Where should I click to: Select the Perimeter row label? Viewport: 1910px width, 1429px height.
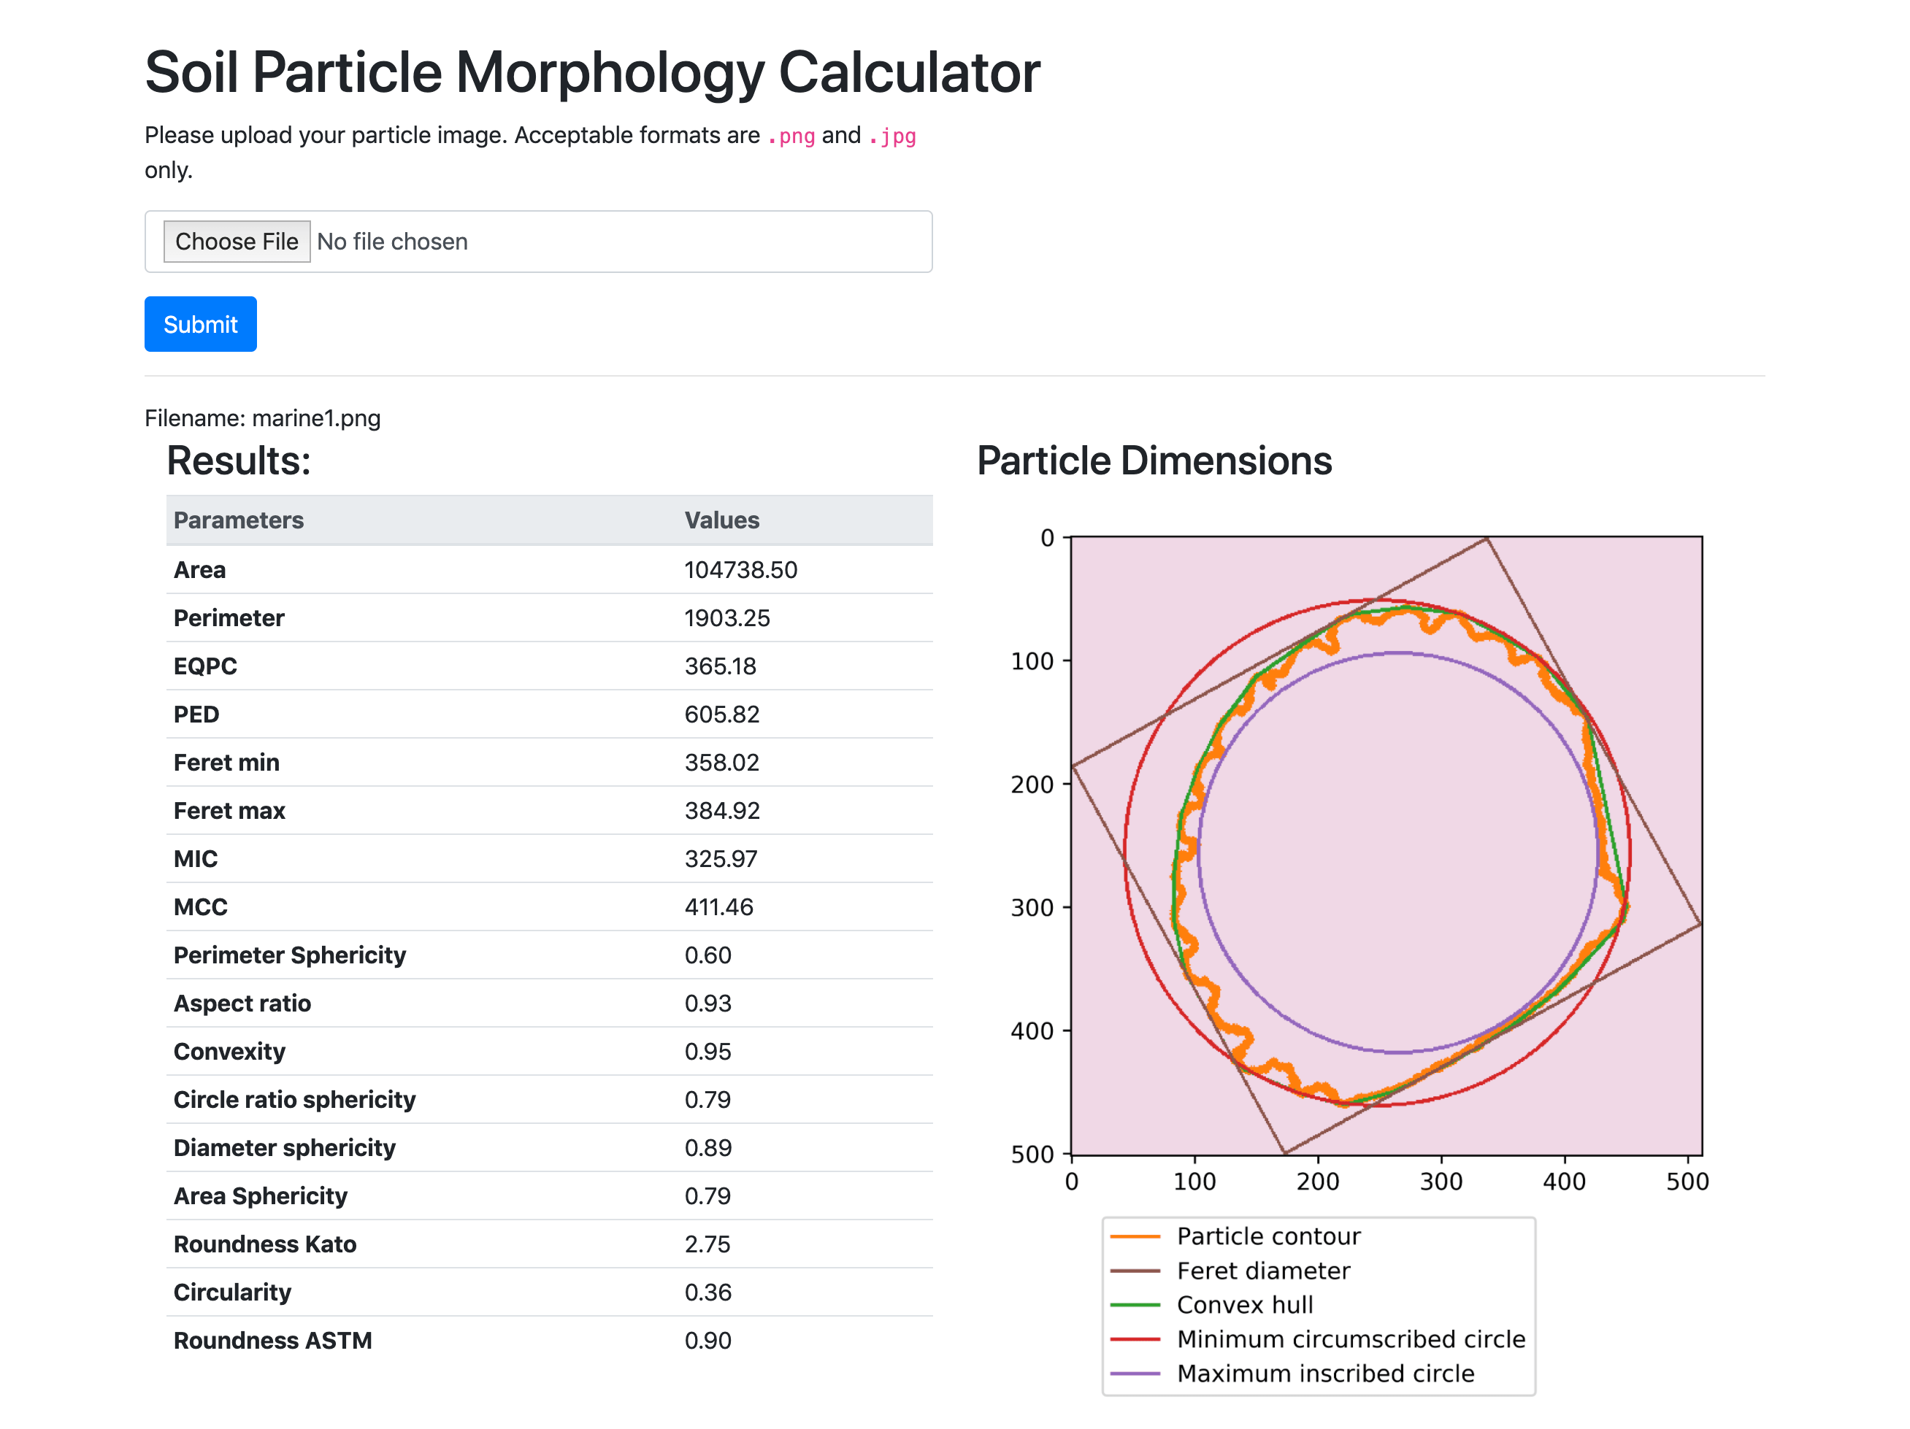tap(229, 619)
